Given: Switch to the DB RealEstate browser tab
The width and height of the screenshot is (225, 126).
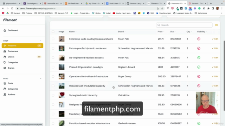Looking at the screenshot, I should coord(73,3).
